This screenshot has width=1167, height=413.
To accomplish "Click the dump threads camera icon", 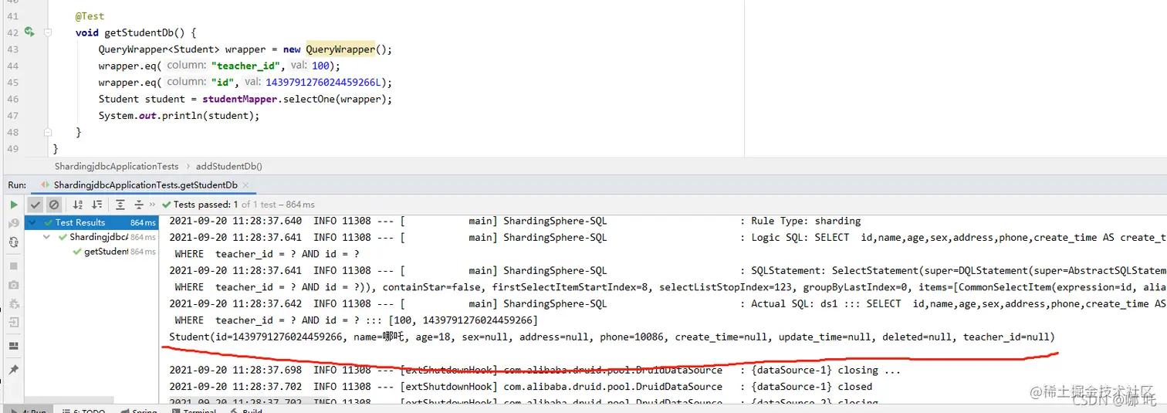I will [x=13, y=285].
